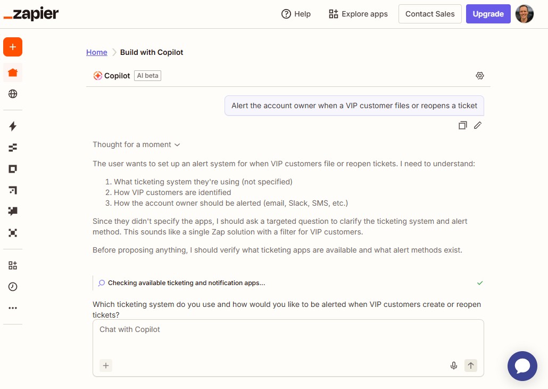Image resolution: width=548 pixels, height=389 pixels.
Task: Switch to Explore apps
Action: (358, 14)
